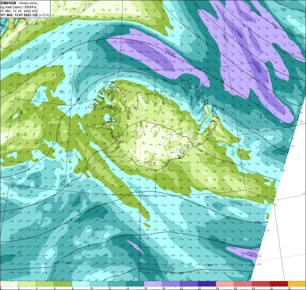Select the 4–6 m/s green legend swatch
The image size is (306, 290).
[x=45, y=284]
